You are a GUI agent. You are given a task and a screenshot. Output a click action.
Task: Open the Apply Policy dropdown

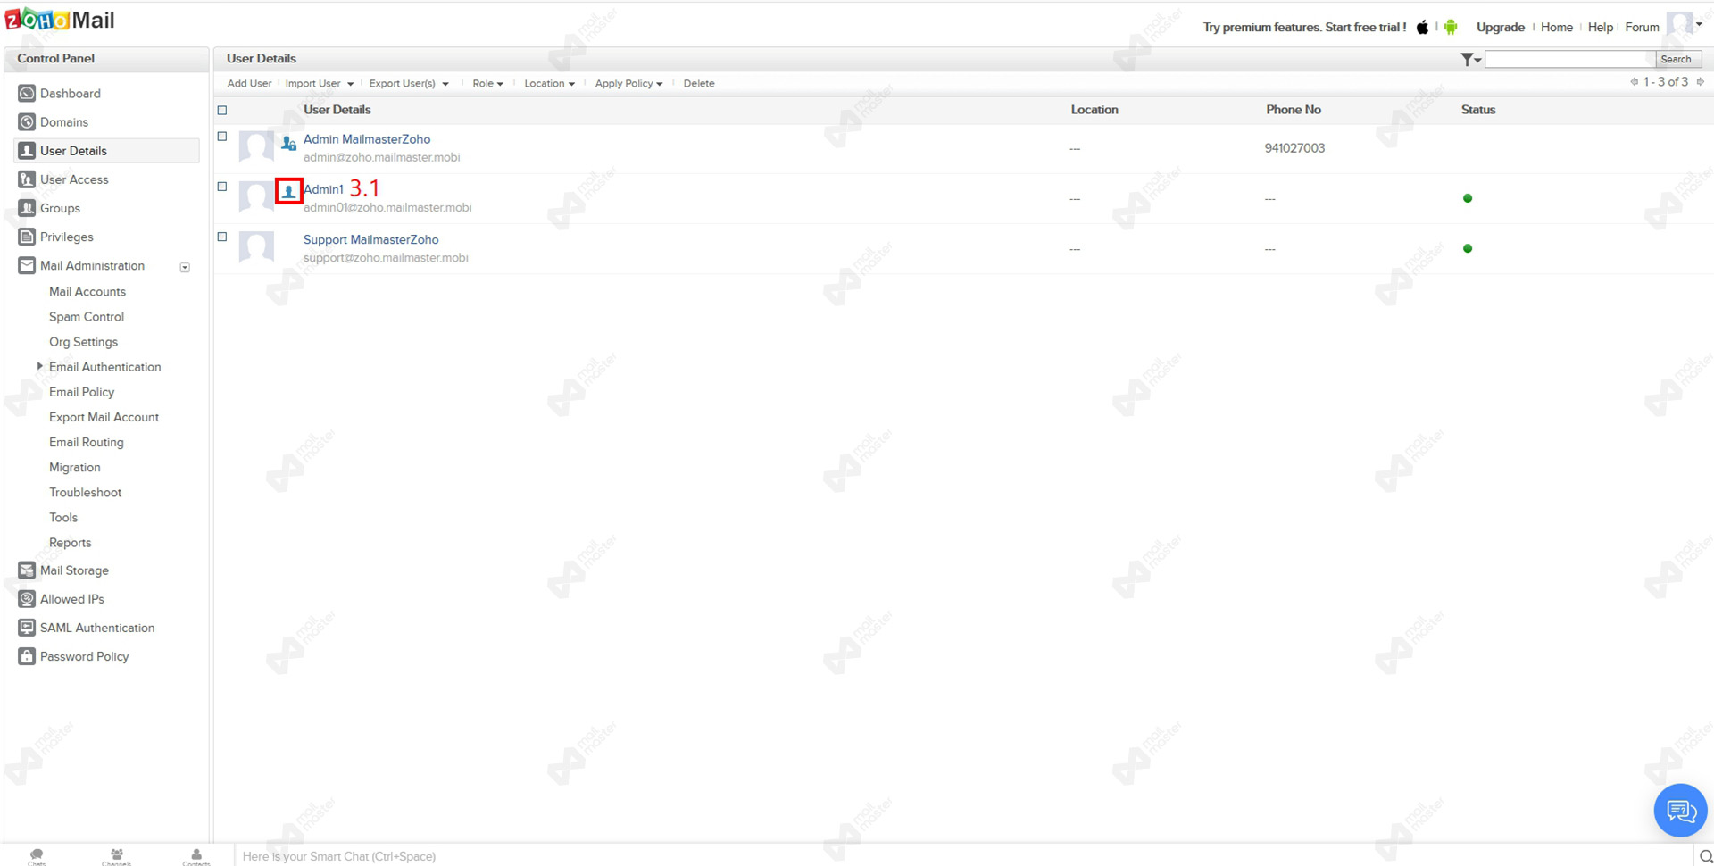tap(629, 84)
